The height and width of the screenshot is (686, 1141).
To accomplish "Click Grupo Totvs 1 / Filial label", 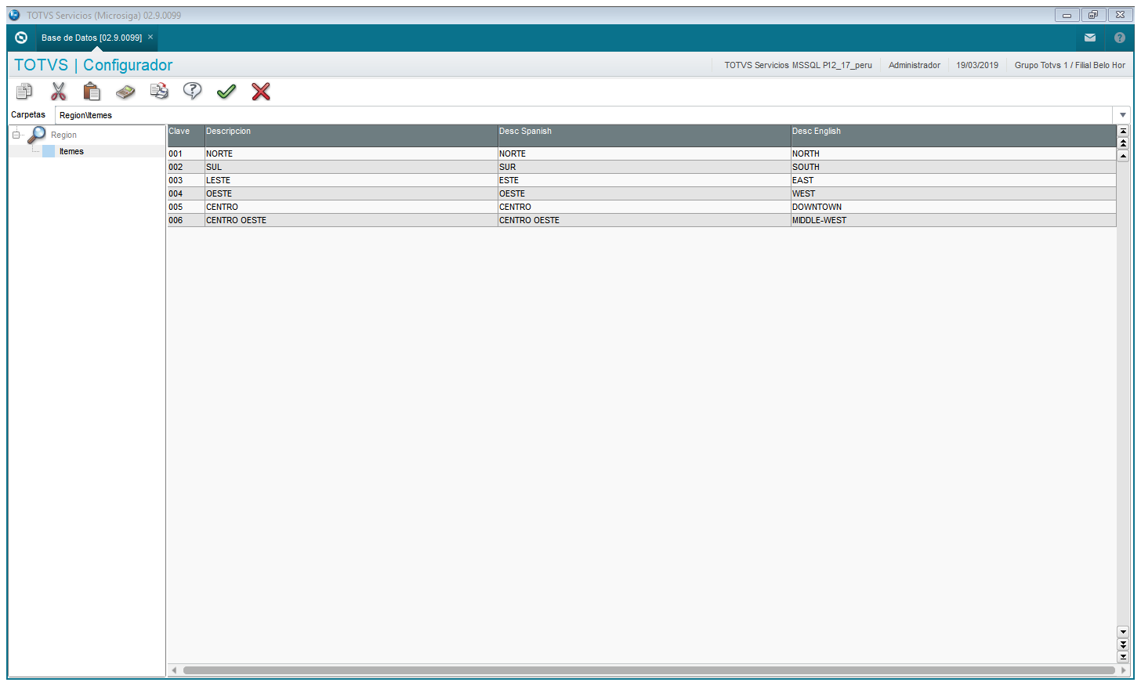I will (x=1070, y=65).
